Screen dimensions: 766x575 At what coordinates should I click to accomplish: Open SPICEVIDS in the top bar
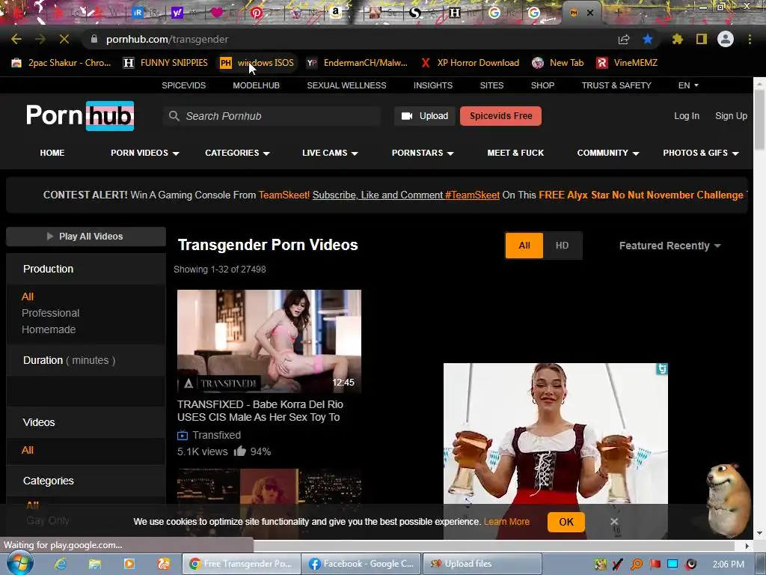pyautogui.click(x=184, y=85)
